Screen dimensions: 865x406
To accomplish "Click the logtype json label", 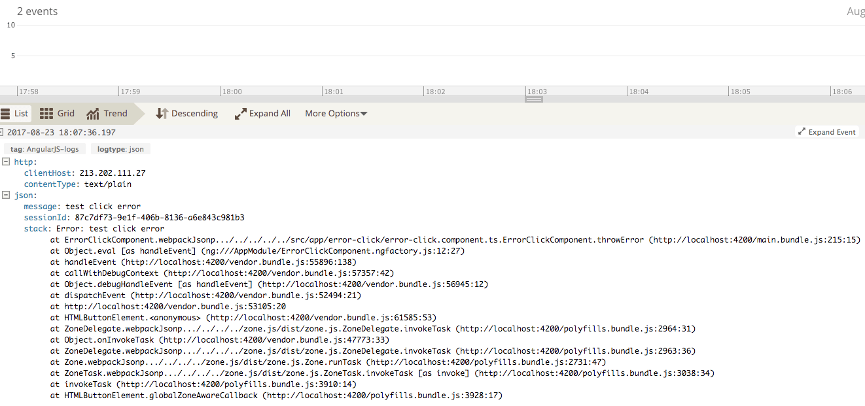I will click(120, 149).
